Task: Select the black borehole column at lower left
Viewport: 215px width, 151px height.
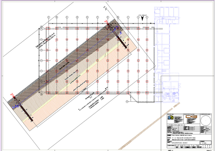Action: pos(23,109)
